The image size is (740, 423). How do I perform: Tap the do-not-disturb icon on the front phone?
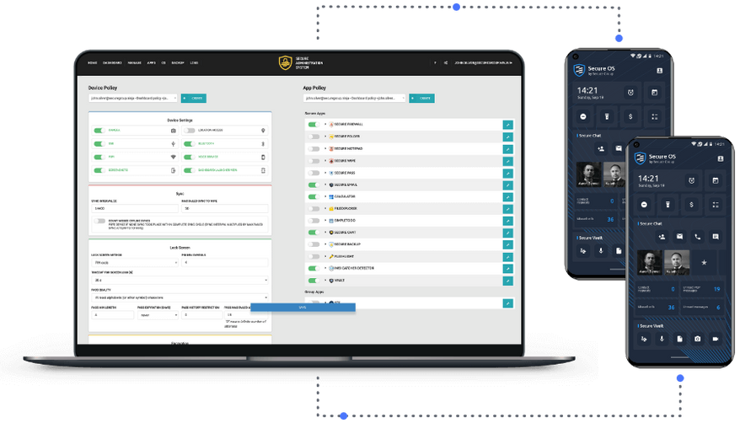(644, 205)
